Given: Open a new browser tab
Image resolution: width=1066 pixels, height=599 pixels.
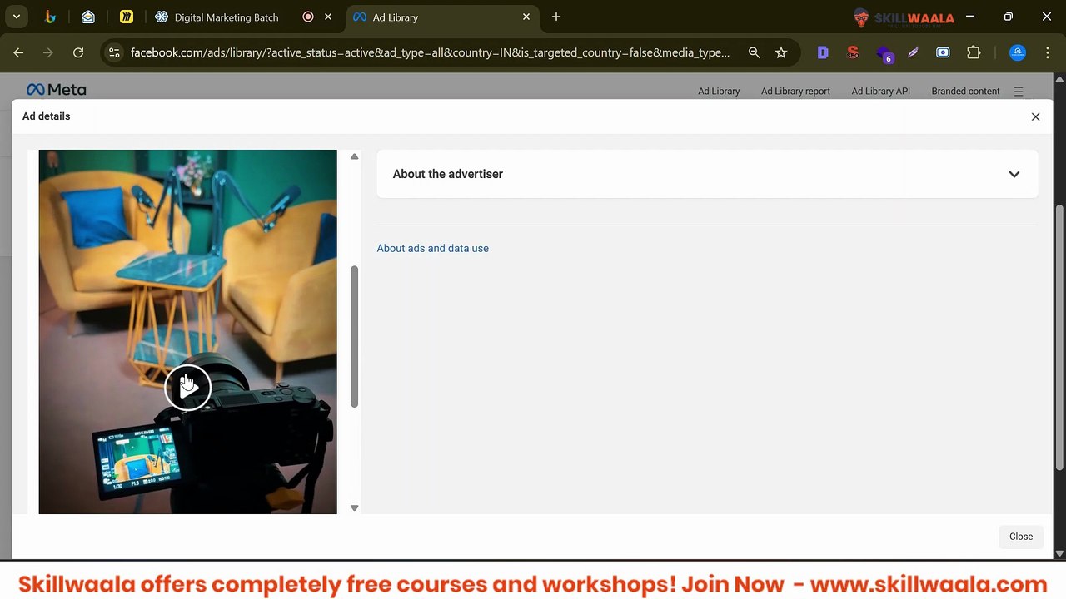Looking at the screenshot, I should click(x=556, y=17).
